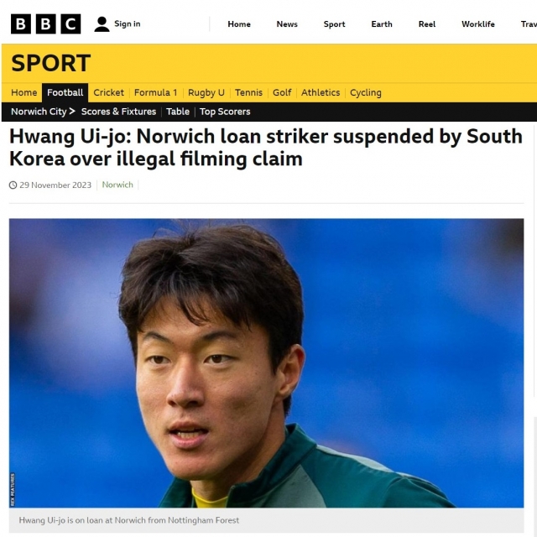
Task: Switch to the Cricket tab
Action: click(108, 92)
